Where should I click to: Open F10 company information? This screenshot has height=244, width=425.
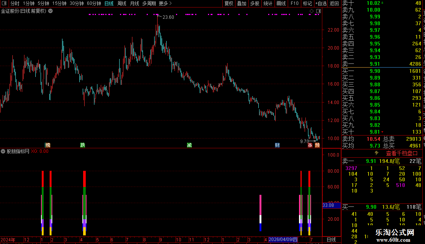coord(294,3)
